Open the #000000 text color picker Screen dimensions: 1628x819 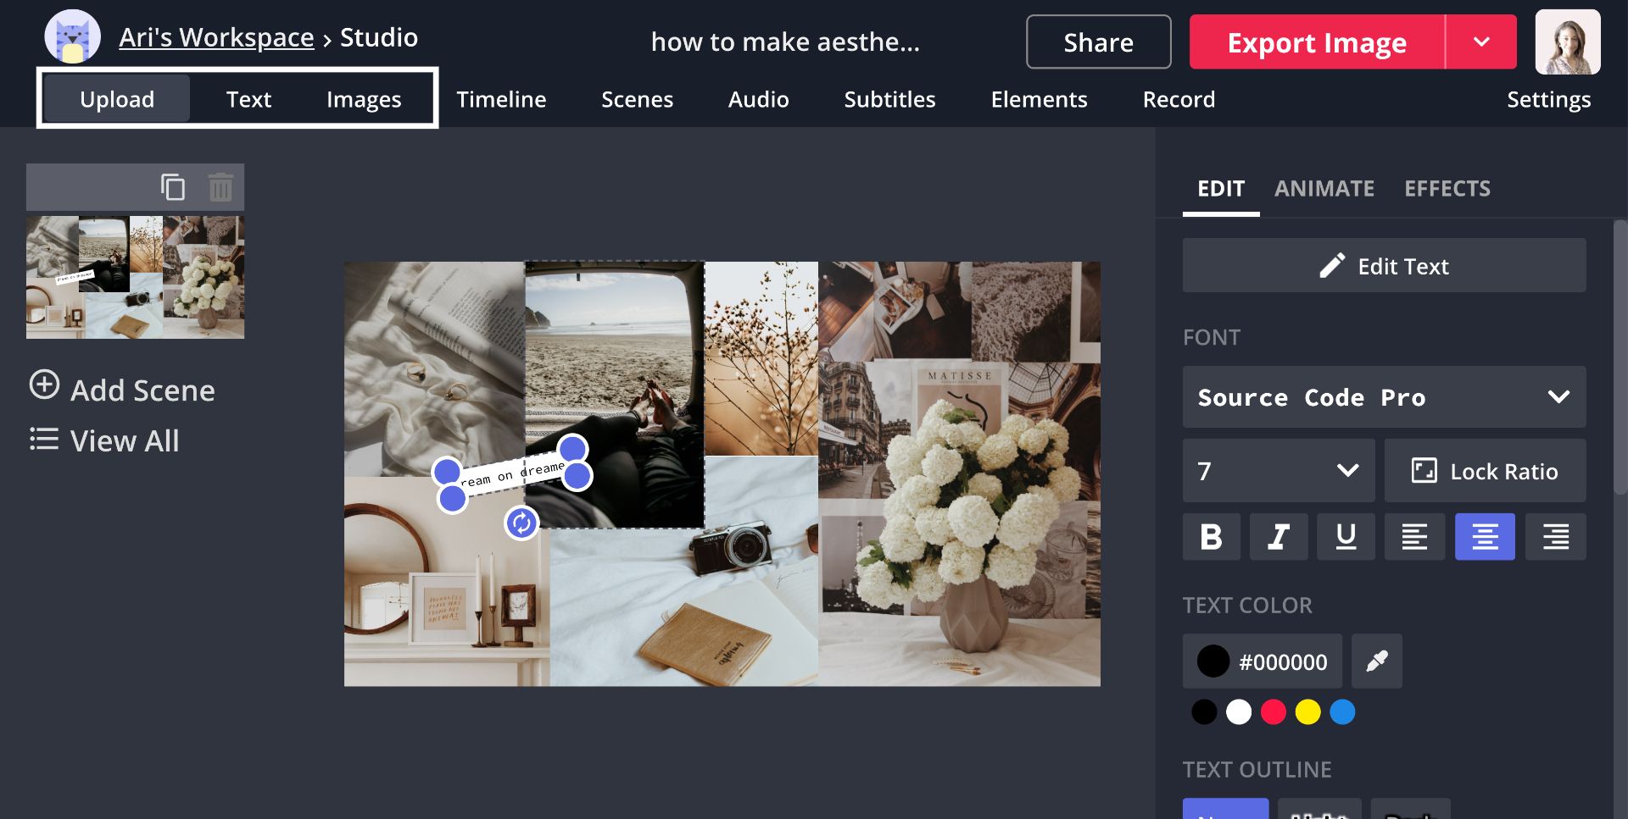coord(1262,661)
